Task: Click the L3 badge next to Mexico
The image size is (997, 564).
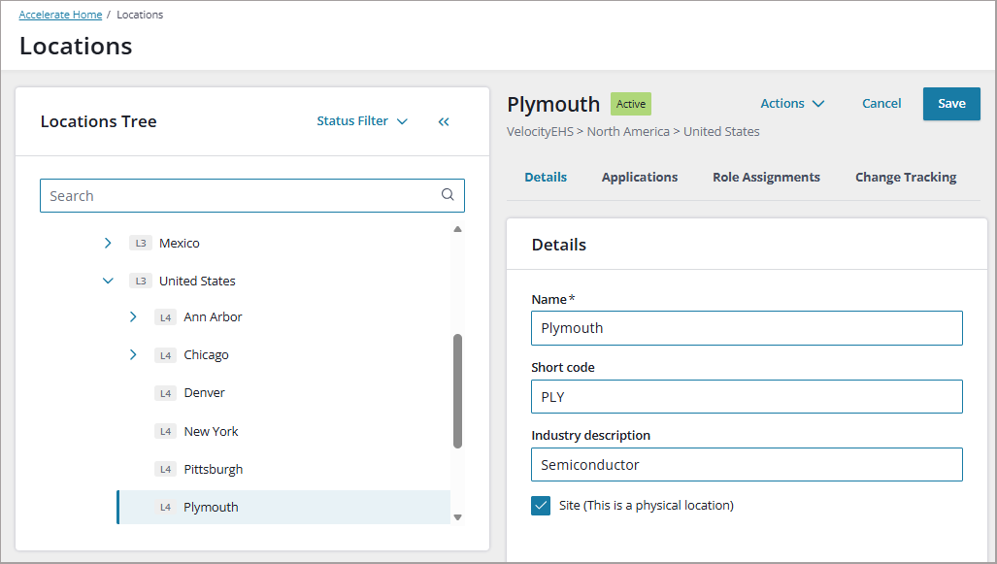Action: point(141,243)
